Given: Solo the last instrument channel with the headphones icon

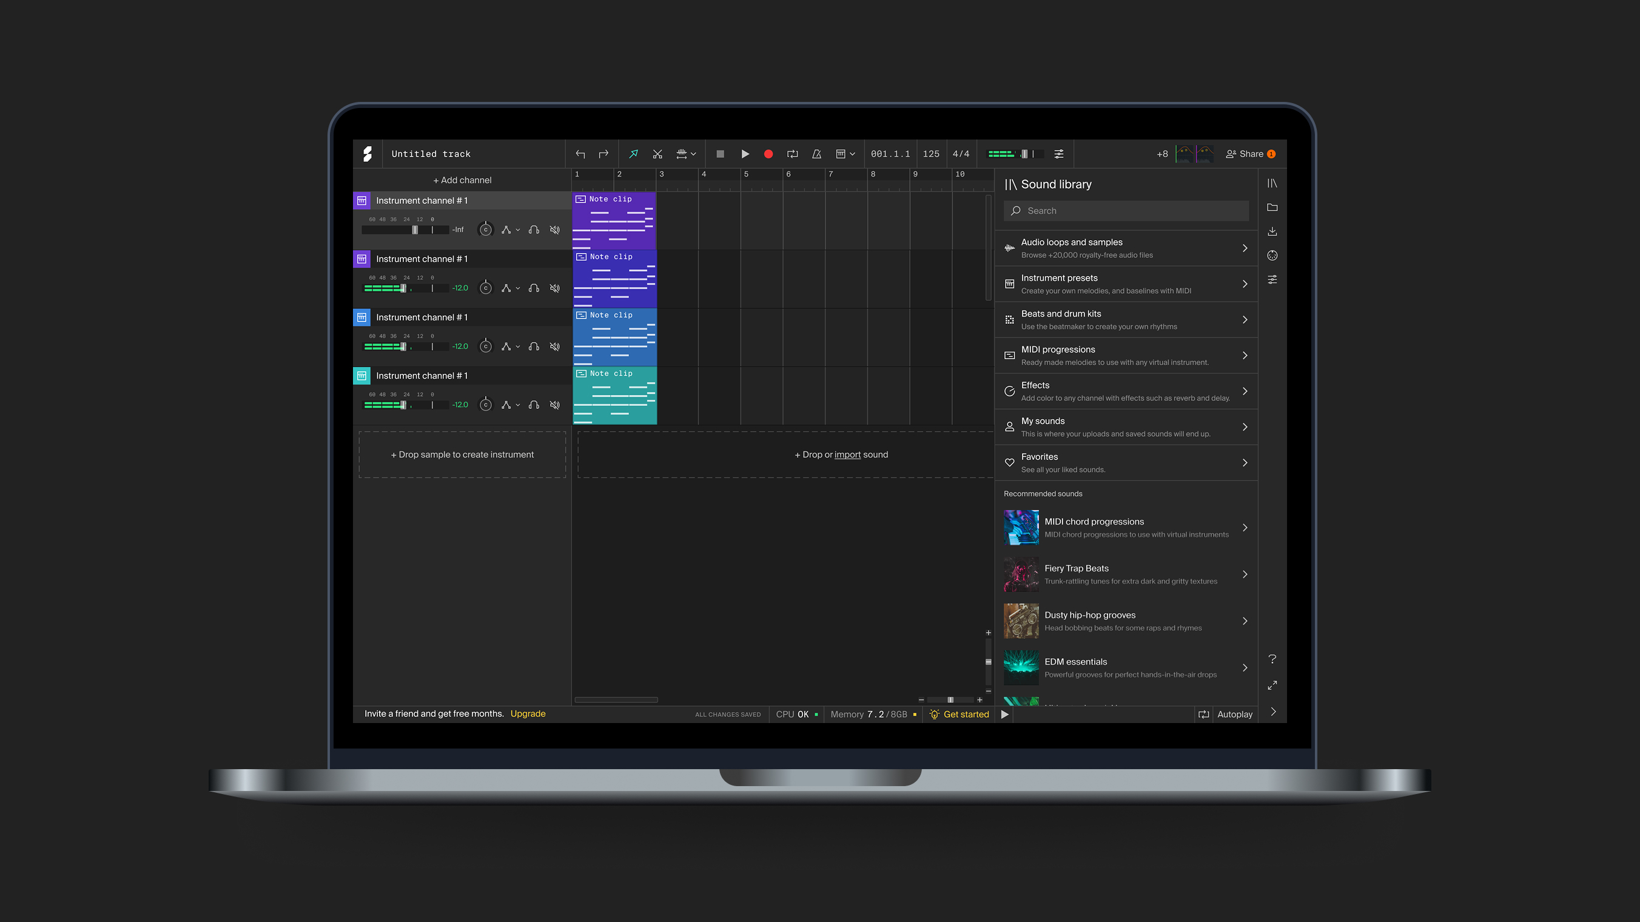Looking at the screenshot, I should click(x=534, y=405).
